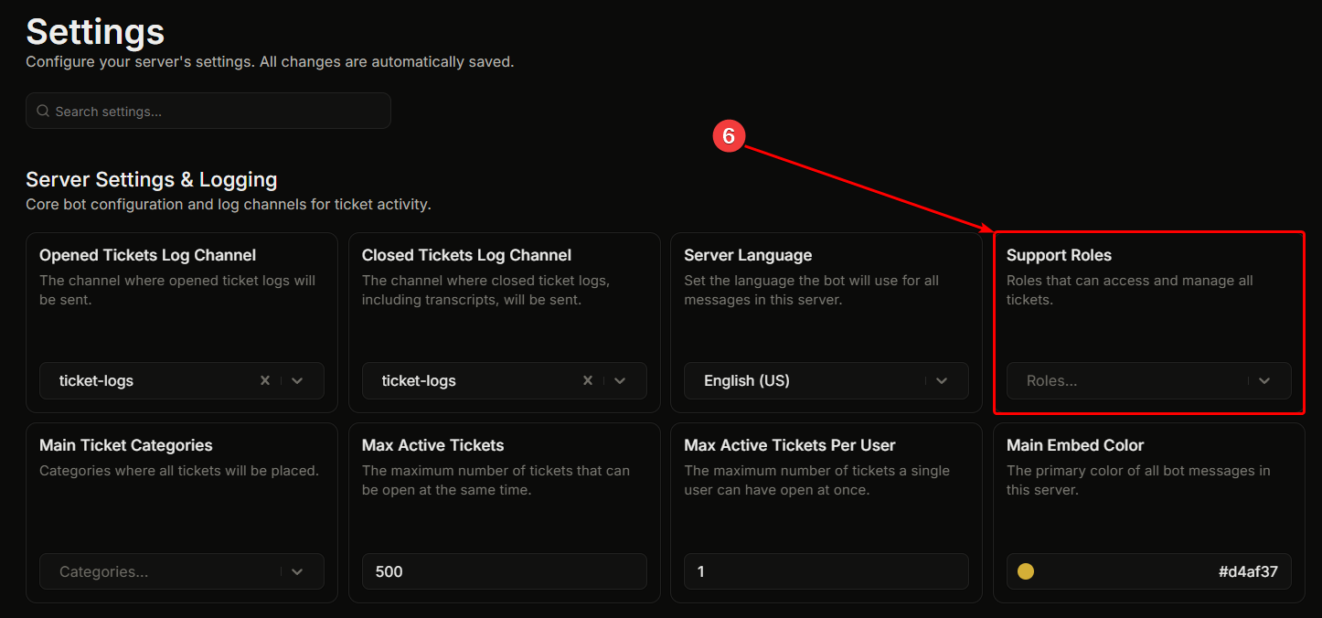Select the ticket-logs value in Closed Tickets channel
The height and width of the screenshot is (618, 1322).
tap(419, 380)
